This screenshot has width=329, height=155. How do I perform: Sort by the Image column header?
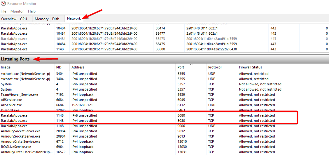point(6,67)
